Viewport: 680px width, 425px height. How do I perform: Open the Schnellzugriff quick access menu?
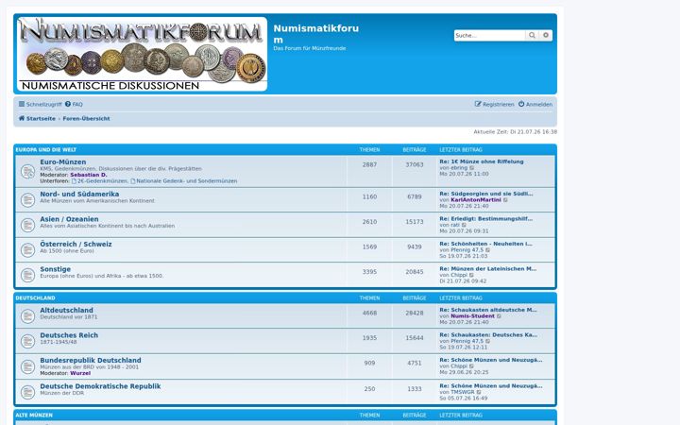[41, 104]
